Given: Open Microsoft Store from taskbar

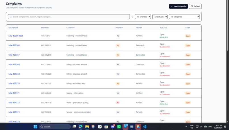Looking at the screenshot, I should [106, 127].
